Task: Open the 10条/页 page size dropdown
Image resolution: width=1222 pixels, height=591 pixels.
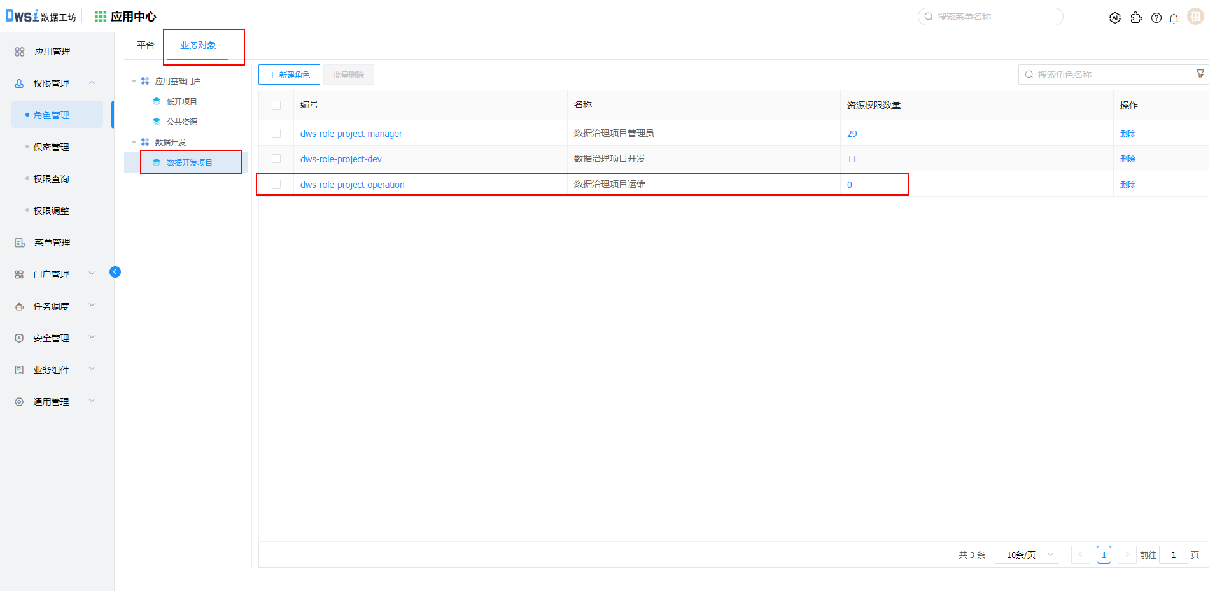Action: tap(1026, 555)
